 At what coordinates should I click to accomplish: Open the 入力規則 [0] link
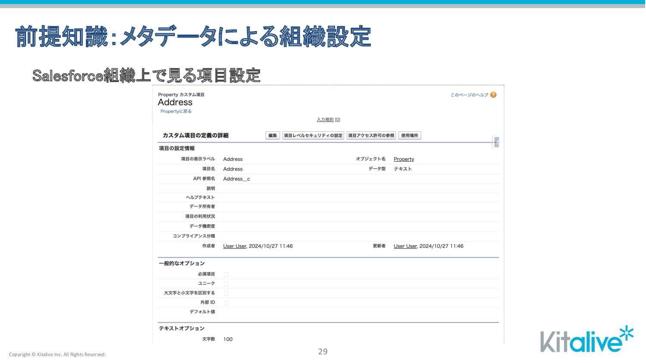pyautogui.click(x=328, y=120)
